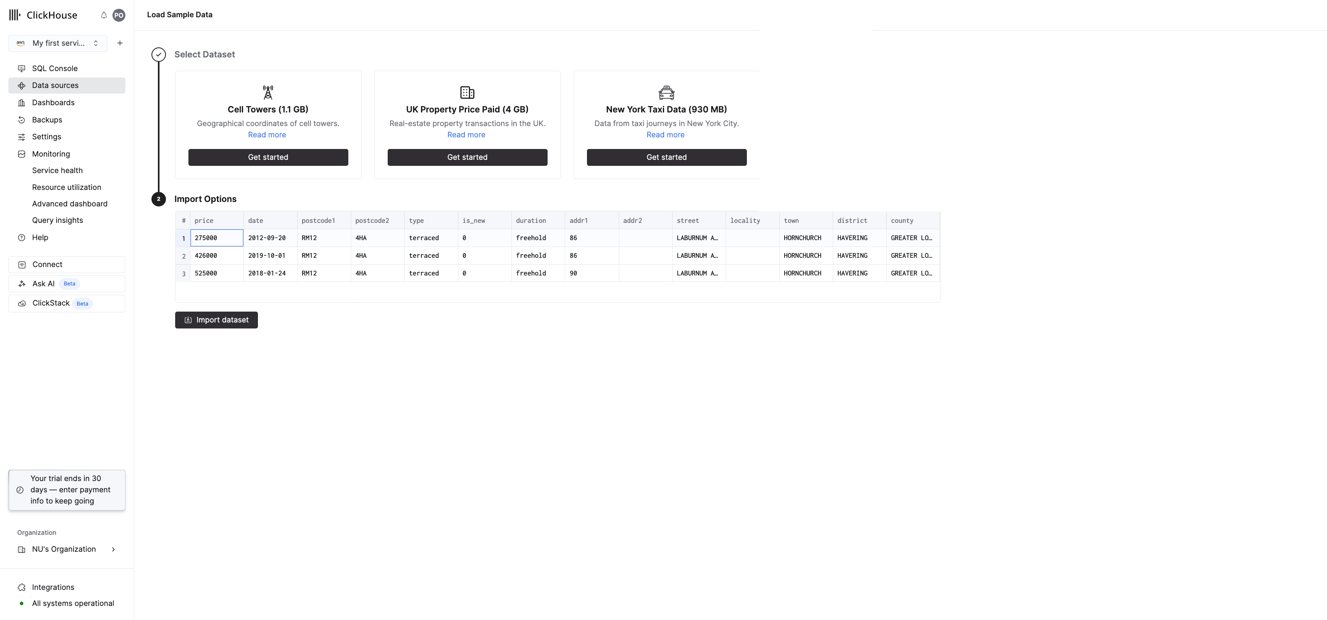Click Get started for New York Taxi Data

click(667, 157)
